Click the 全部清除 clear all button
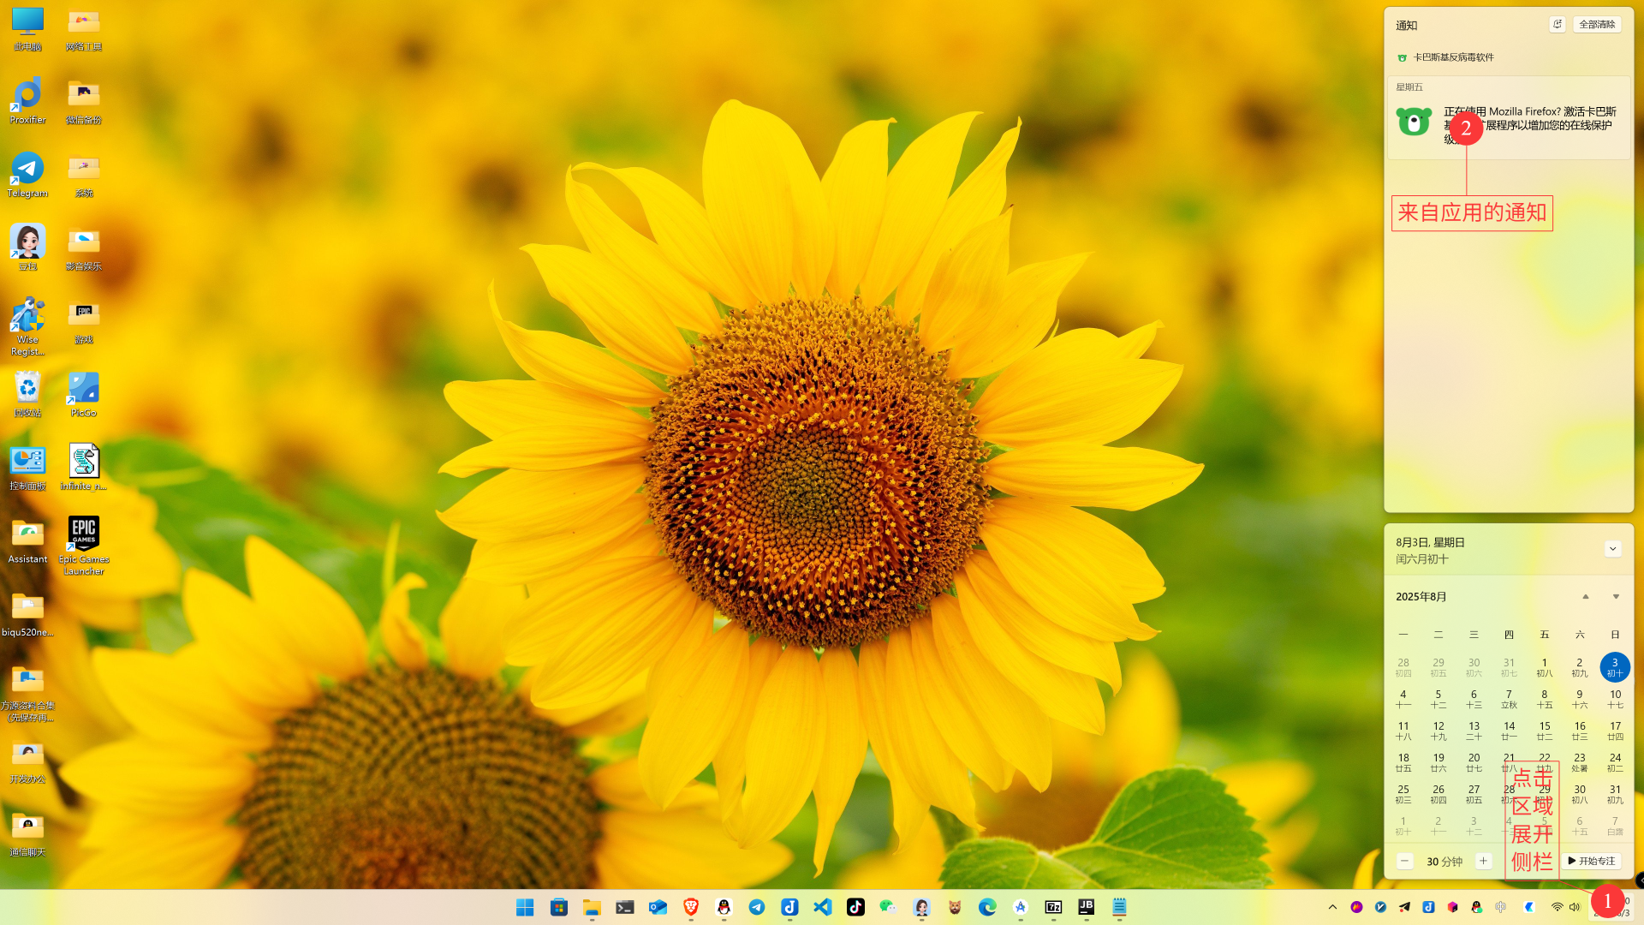This screenshot has width=1644, height=925. (x=1597, y=24)
